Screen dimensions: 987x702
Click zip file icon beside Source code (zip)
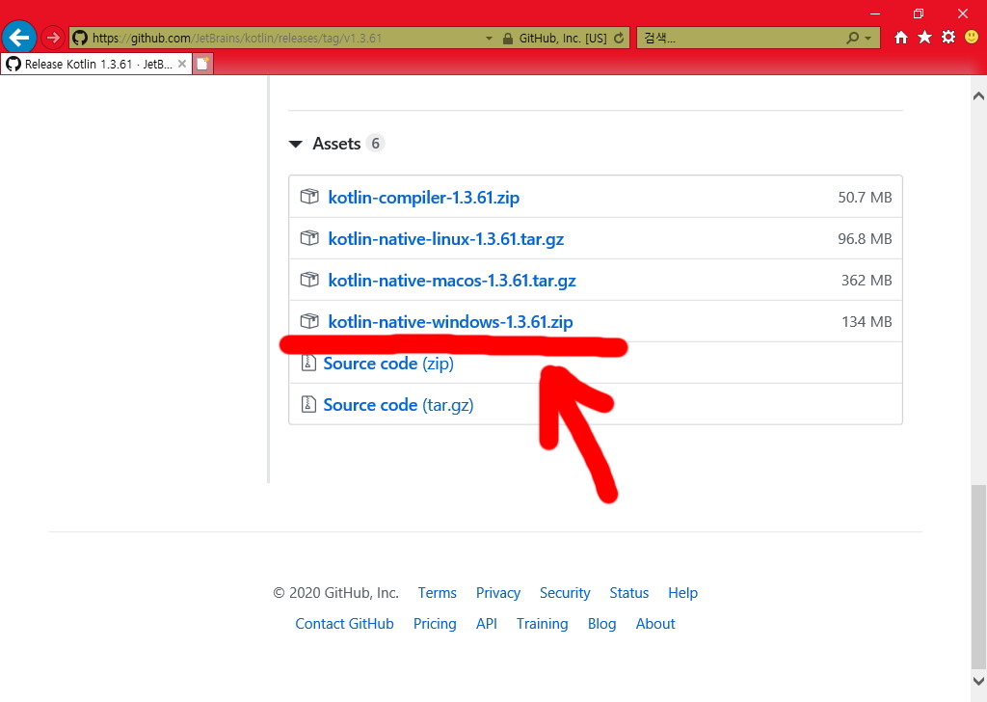tap(308, 363)
